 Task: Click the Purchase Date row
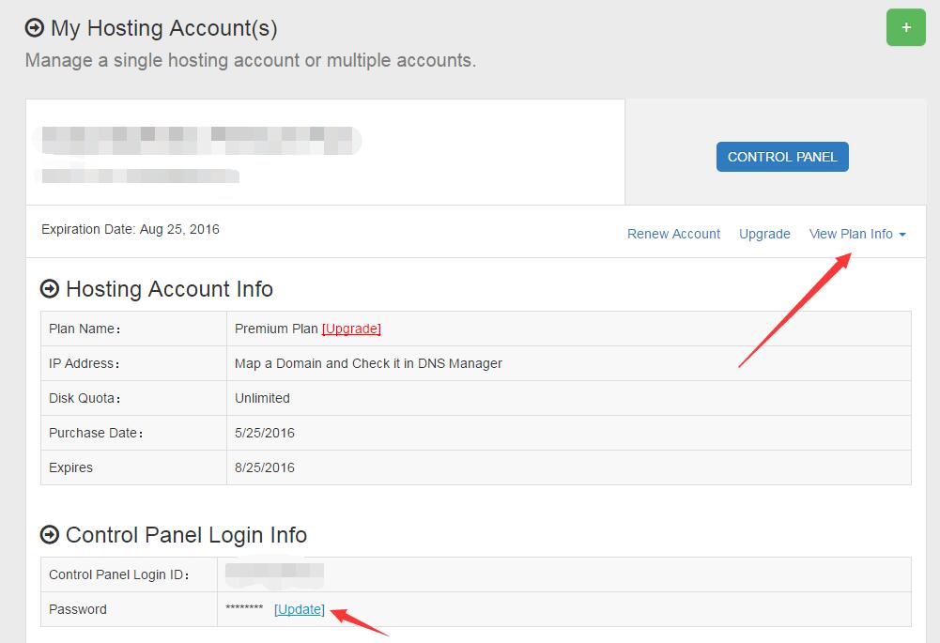(x=263, y=433)
